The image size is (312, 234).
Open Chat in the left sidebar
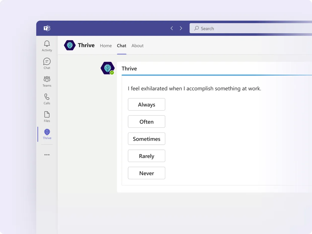click(47, 64)
